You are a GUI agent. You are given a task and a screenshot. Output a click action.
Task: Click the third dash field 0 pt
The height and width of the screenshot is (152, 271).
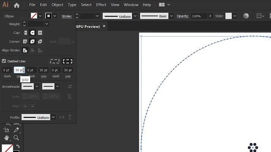tap(55, 70)
